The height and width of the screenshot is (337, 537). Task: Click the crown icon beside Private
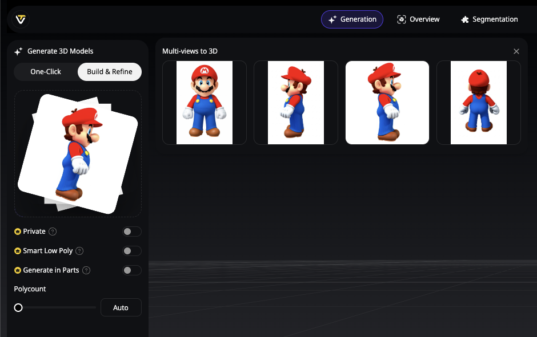(x=18, y=232)
